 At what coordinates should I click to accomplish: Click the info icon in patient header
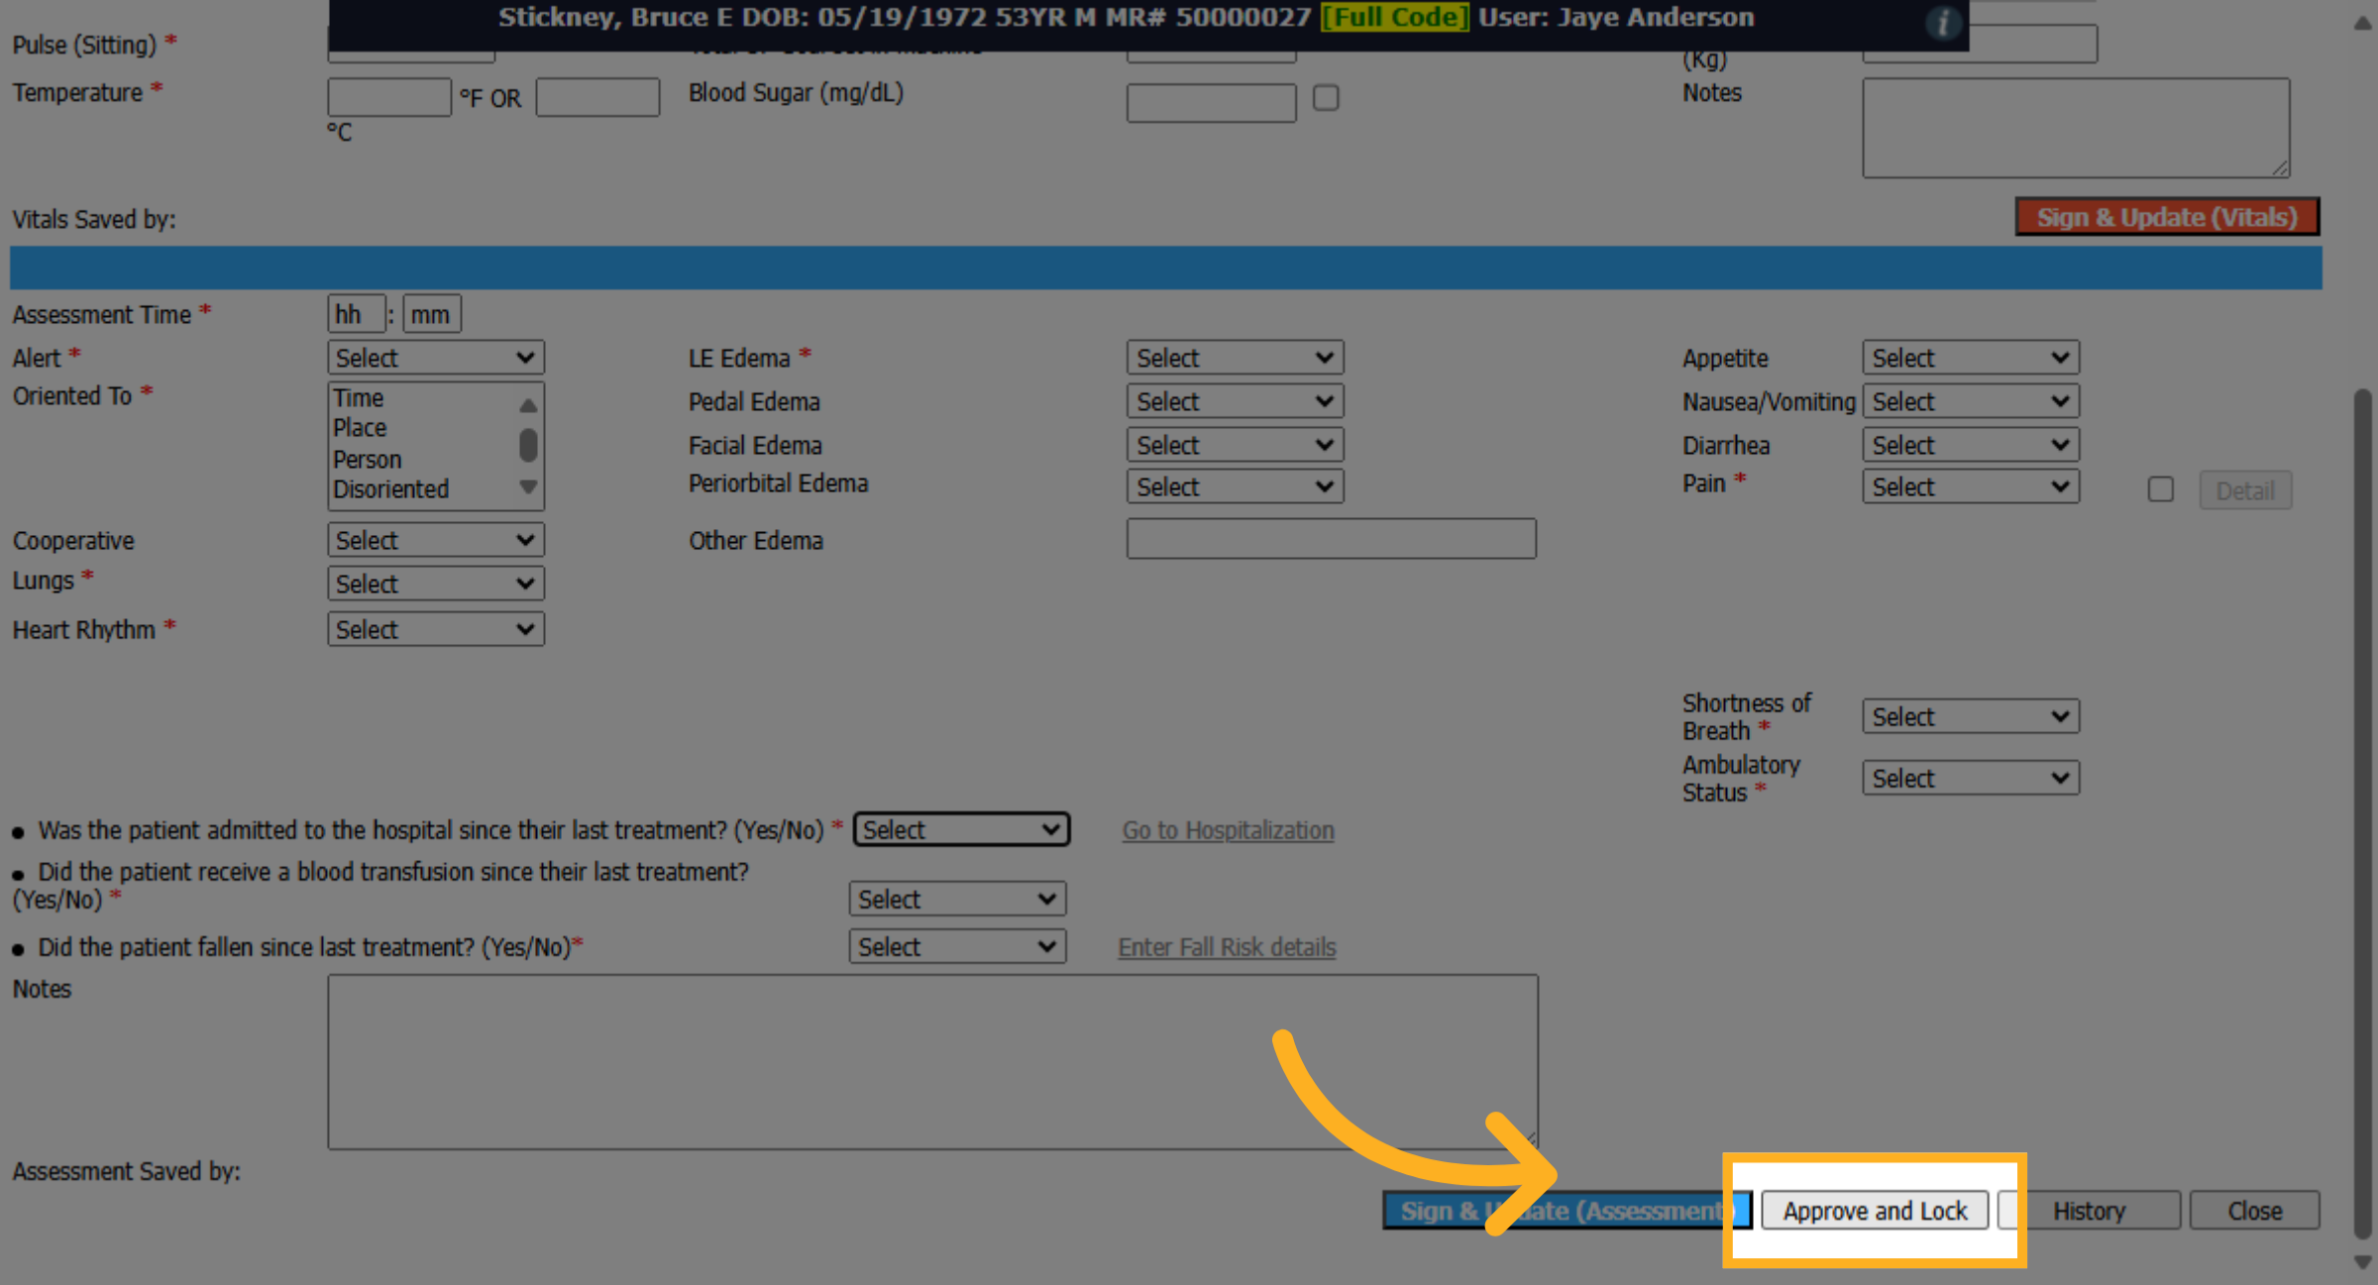coord(1943,22)
